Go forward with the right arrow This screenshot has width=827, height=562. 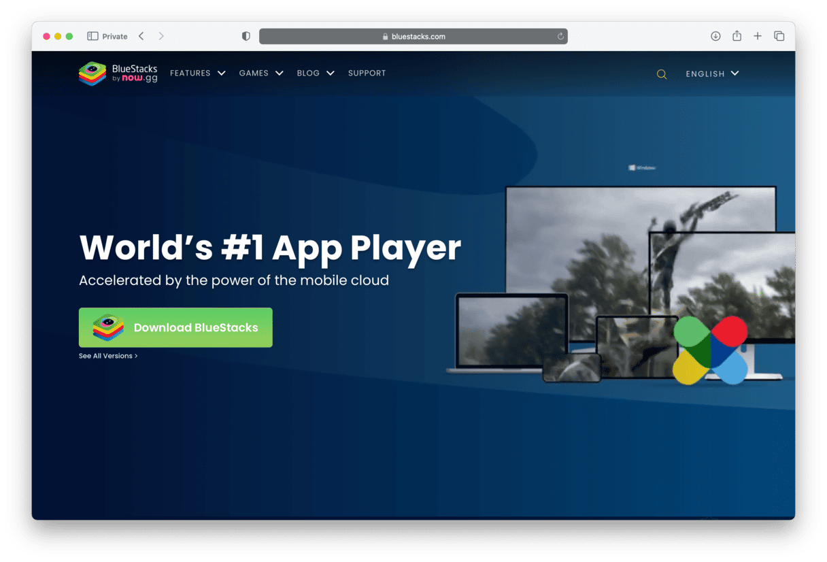[x=161, y=36]
